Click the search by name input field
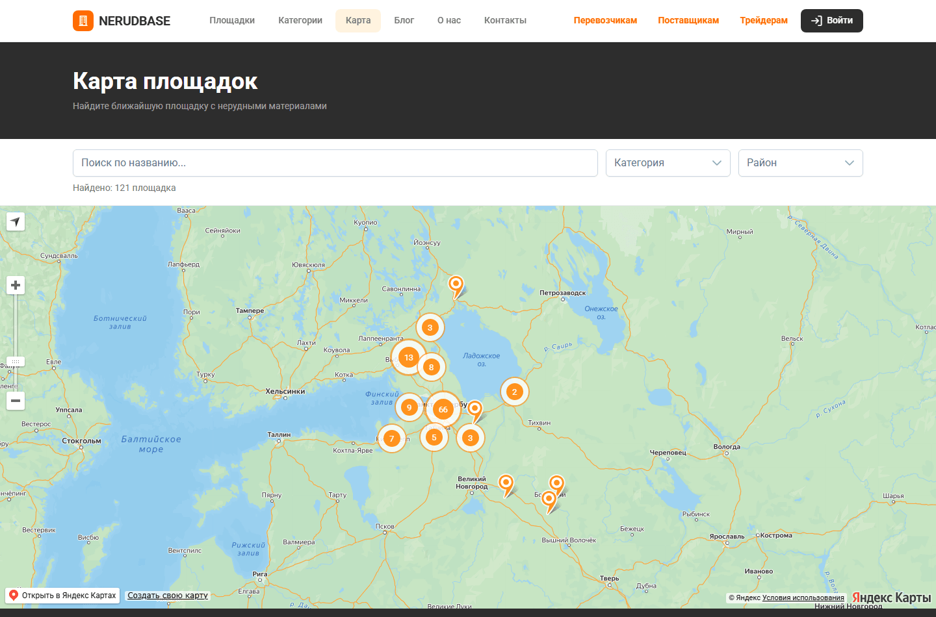The height and width of the screenshot is (617, 936). coord(335,163)
